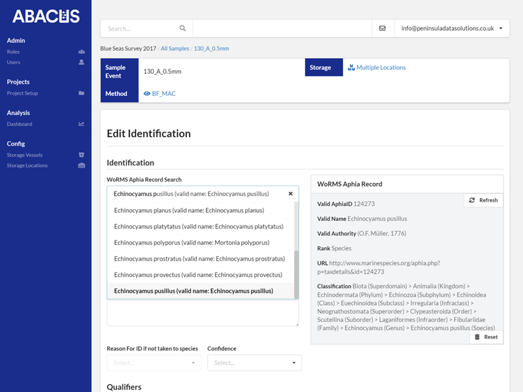
Task: Select Echinocyamus provectus from results
Action: click(x=197, y=274)
